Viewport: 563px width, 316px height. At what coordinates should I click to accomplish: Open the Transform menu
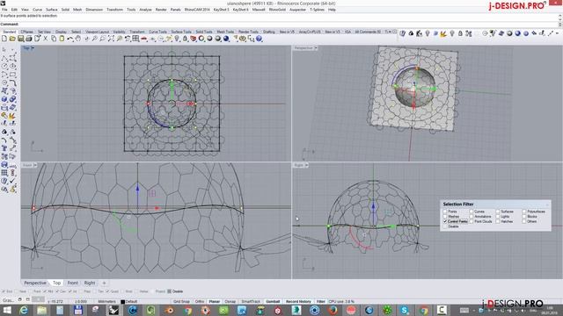pyautogui.click(x=115, y=10)
